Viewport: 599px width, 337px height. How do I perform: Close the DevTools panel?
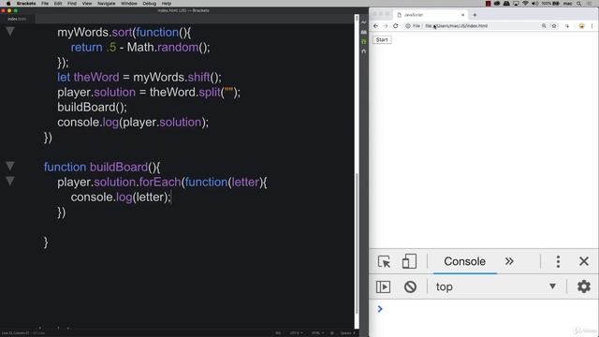pyautogui.click(x=584, y=261)
